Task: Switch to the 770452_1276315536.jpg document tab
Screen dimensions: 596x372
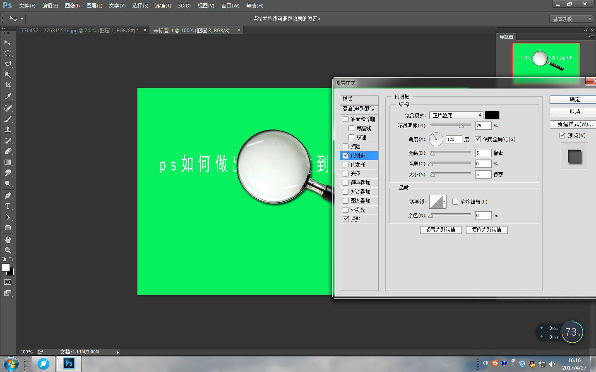Action: click(80, 30)
